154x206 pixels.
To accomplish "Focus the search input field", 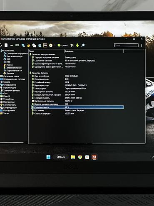I will 126,45.
